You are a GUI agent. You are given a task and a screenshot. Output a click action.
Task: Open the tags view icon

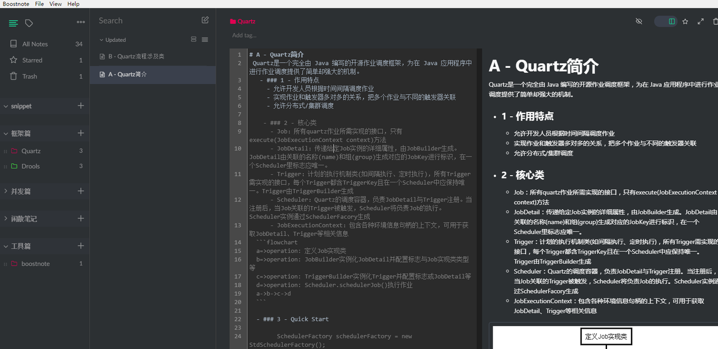(29, 23)
